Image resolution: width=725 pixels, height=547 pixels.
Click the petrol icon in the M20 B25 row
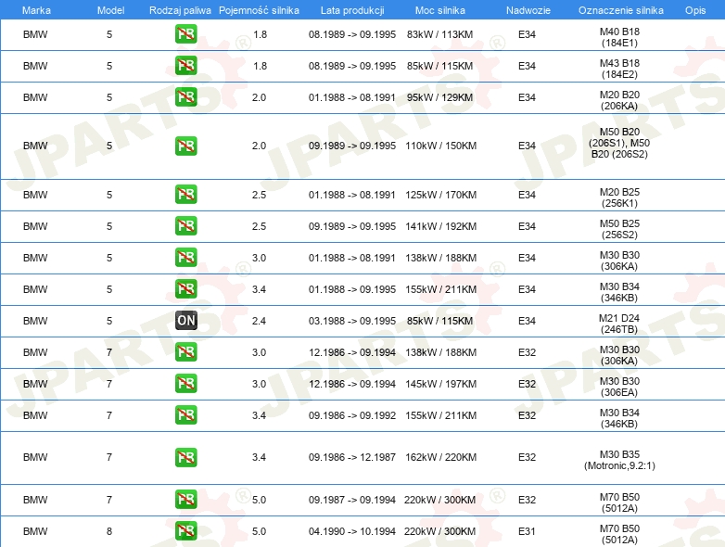pos(185,194)
